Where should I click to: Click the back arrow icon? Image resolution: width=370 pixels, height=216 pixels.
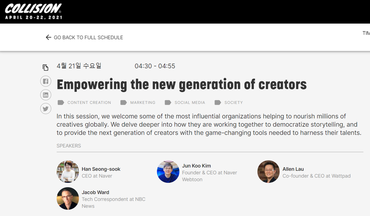[x=48, y=37]
